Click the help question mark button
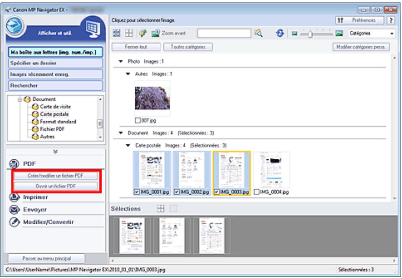This screenshot has height=278, width=402. 391,20
